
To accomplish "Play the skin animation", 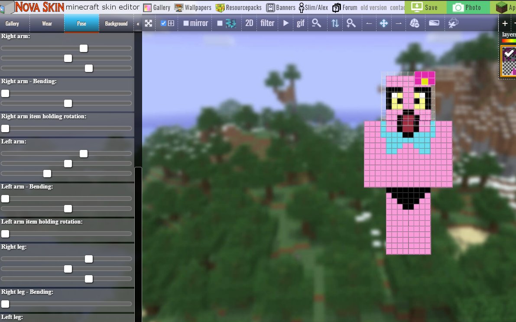I will tap(286, 23).
